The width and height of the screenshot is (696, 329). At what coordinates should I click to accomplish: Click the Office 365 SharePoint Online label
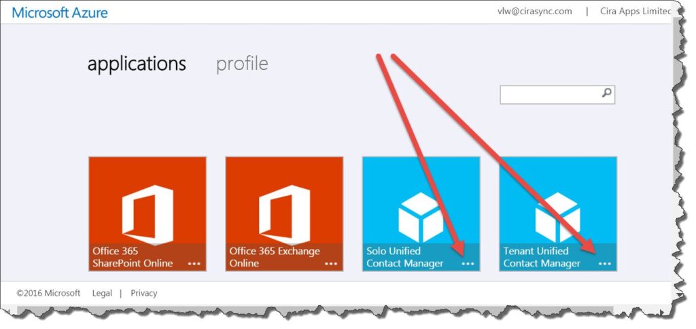(133, 257)
